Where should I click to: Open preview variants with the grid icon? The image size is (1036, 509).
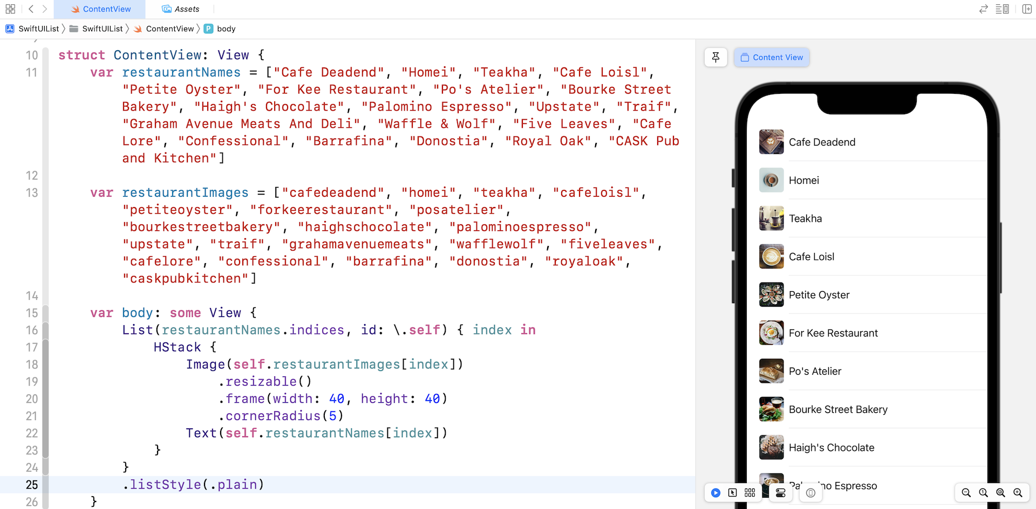click(x=749, y=492)
